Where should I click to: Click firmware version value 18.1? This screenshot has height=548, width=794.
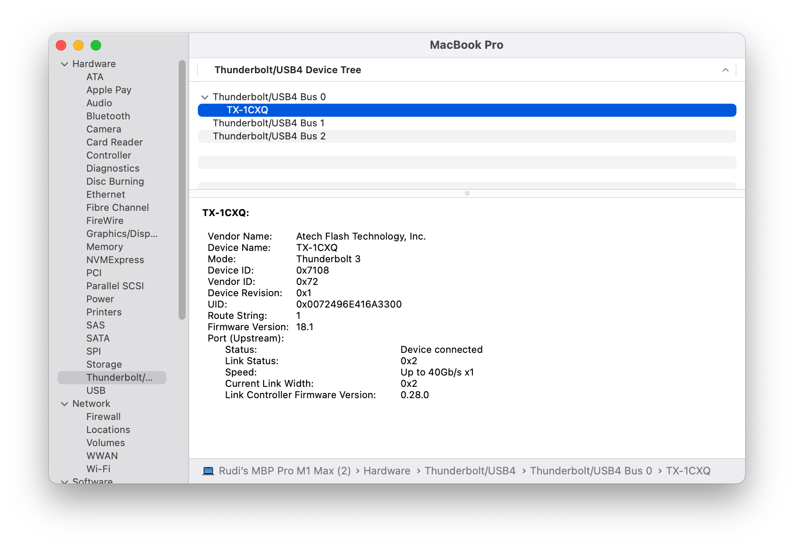305,327
